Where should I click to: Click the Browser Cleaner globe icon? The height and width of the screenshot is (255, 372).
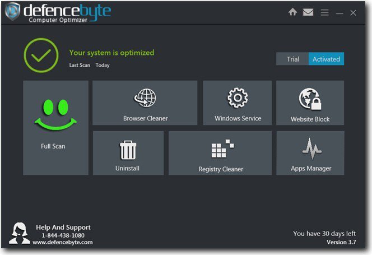click(x=145, y=98)
